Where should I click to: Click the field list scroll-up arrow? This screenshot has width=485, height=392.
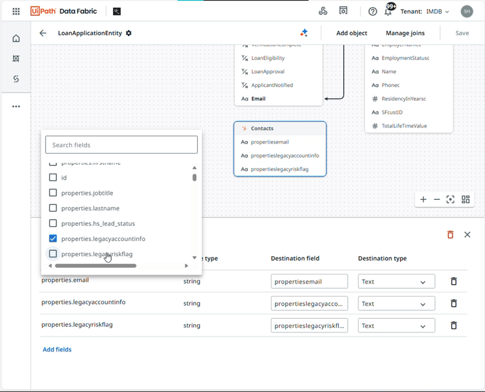195,168
